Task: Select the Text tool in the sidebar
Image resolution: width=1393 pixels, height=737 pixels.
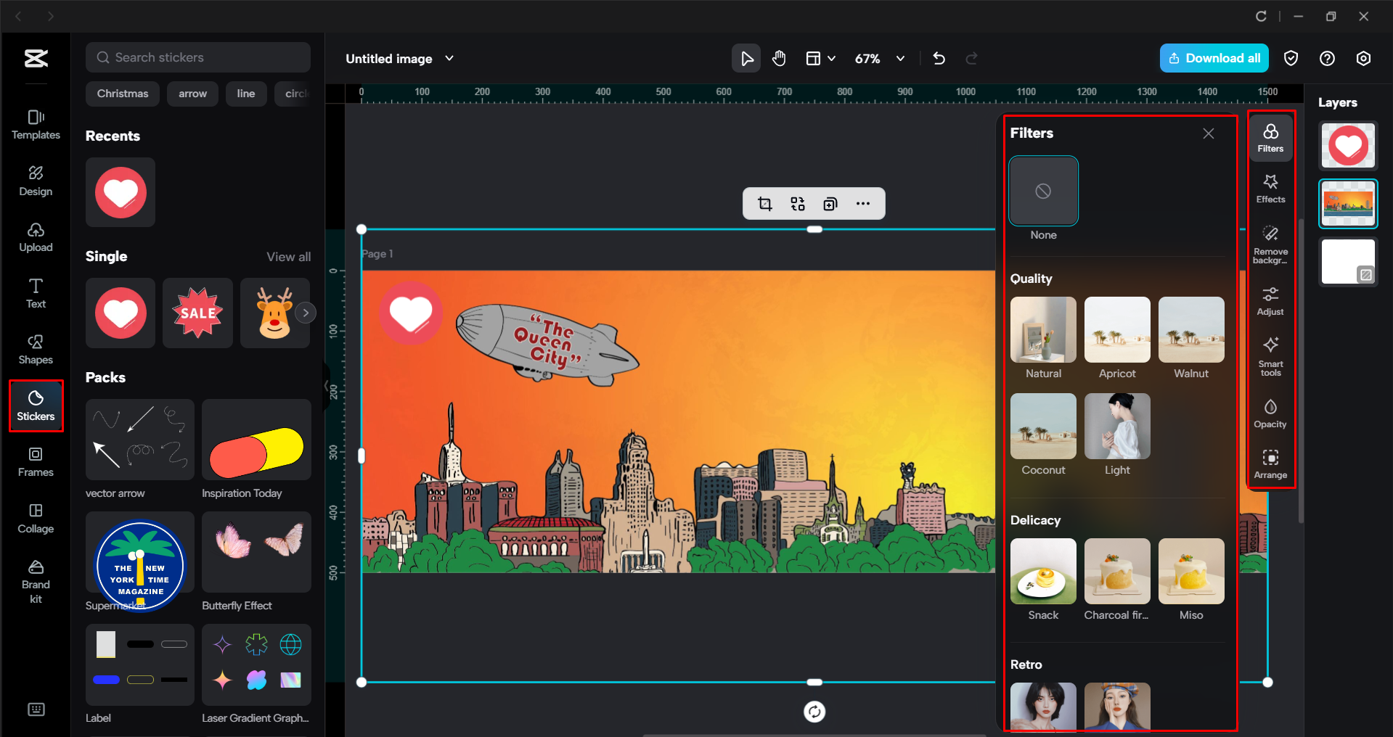Action: click(x=35, y=292)
